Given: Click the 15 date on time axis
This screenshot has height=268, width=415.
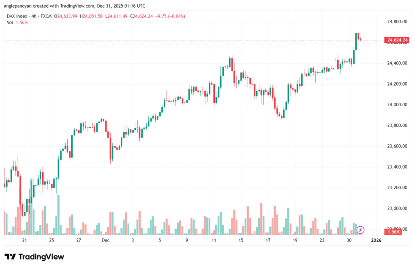Looking at the screenshot, I should pyautogui.click(x=241, y=240).
